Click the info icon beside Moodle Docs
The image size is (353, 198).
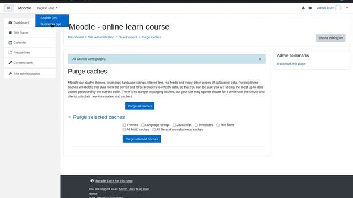pyautogui.click(x=92, y=181)
